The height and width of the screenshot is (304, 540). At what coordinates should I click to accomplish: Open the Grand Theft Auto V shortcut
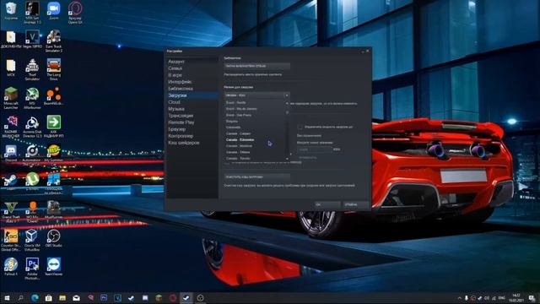(x=11, y=212)
